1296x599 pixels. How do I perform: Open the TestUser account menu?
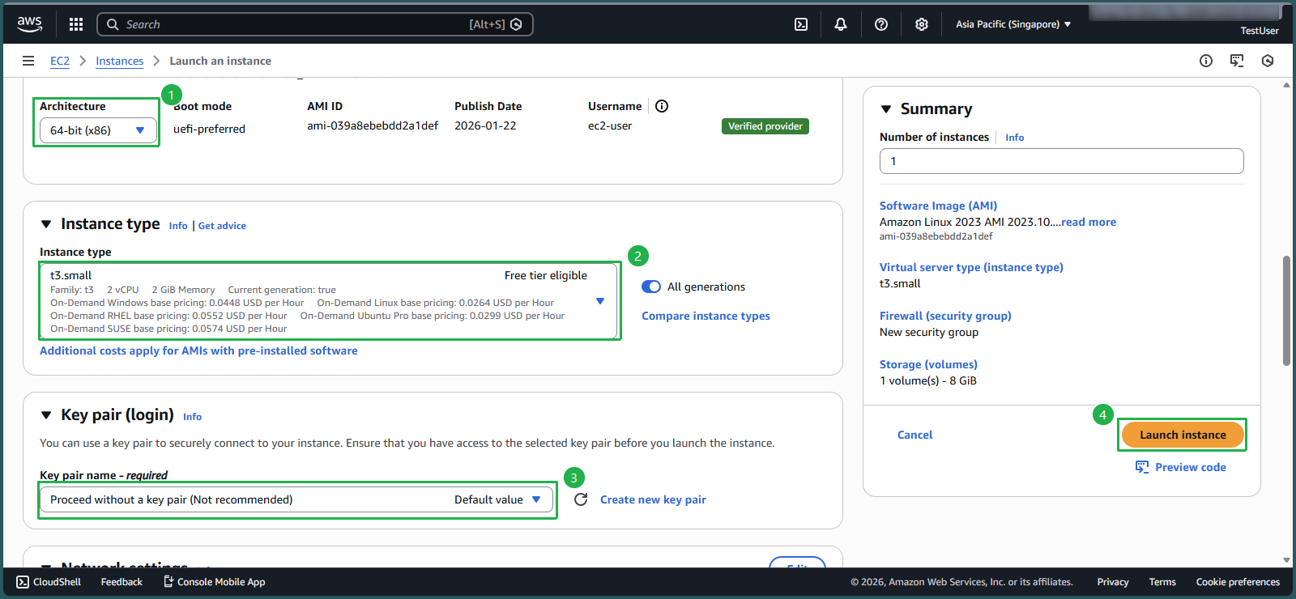[x=1260, y=31]
